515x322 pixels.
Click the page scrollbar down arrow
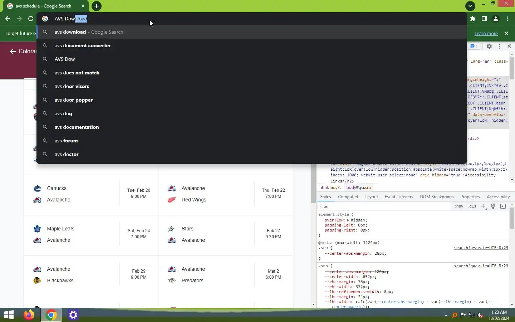313,304
